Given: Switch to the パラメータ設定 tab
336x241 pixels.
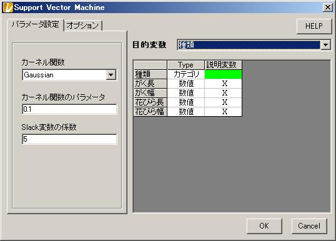Looking at the screenshot, I should point(36,24).
